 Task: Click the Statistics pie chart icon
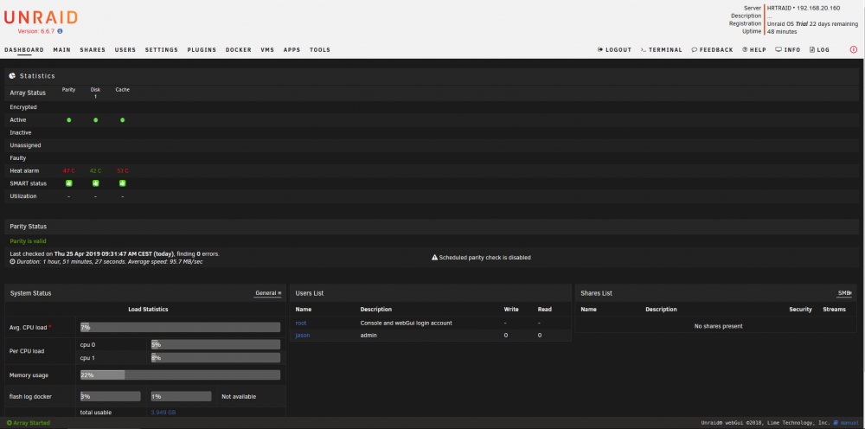(12, 75)
